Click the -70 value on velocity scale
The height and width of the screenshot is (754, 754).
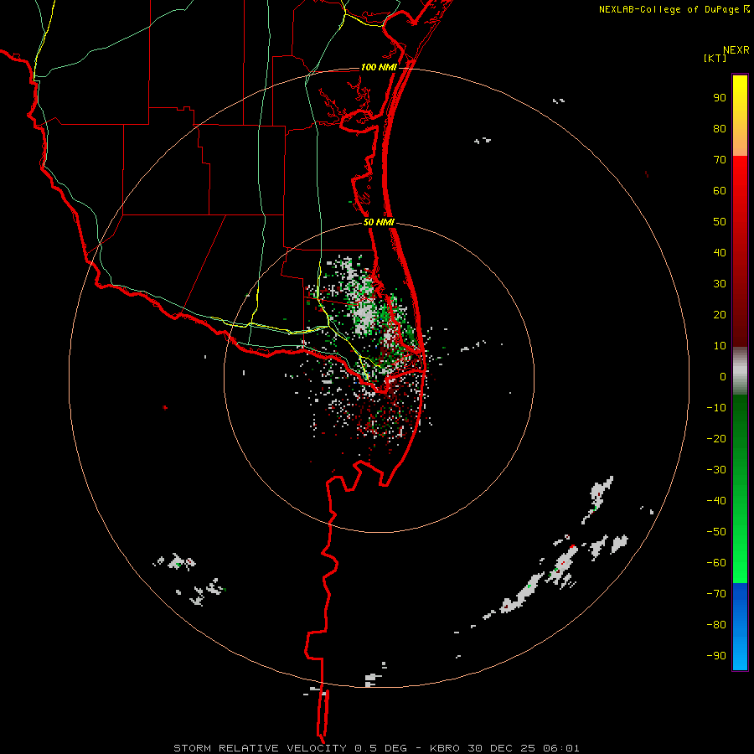[716, 594]
